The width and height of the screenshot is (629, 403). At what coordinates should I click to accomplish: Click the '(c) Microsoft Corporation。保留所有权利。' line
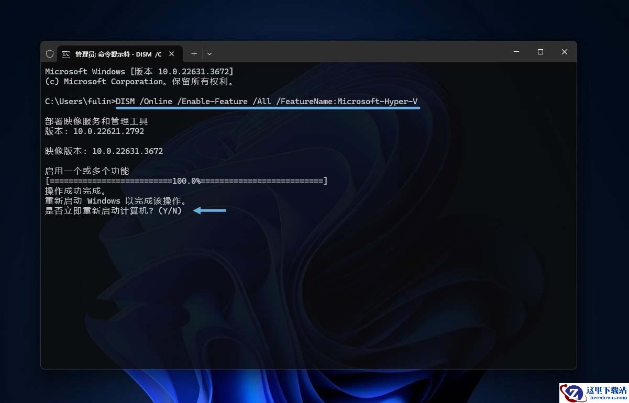pos(139,82)
